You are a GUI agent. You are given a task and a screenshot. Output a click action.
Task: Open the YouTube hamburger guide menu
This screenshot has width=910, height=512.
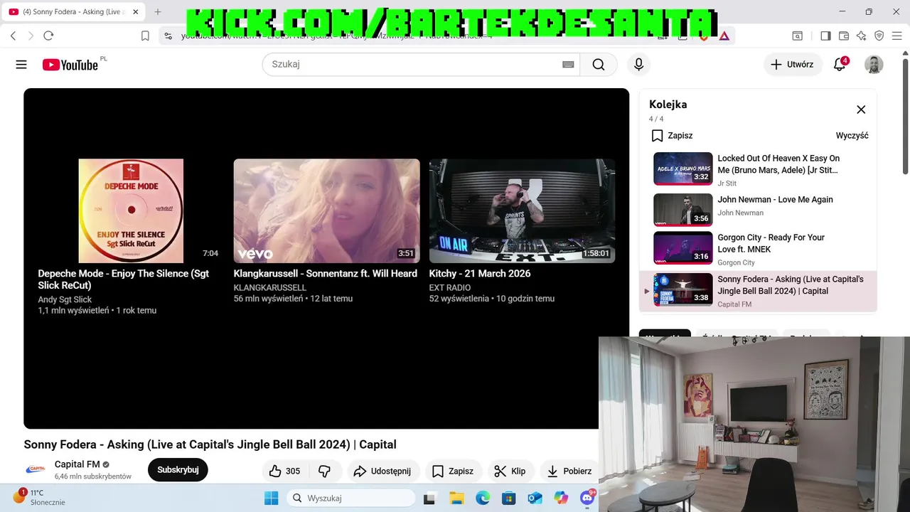tap(21, 65)
